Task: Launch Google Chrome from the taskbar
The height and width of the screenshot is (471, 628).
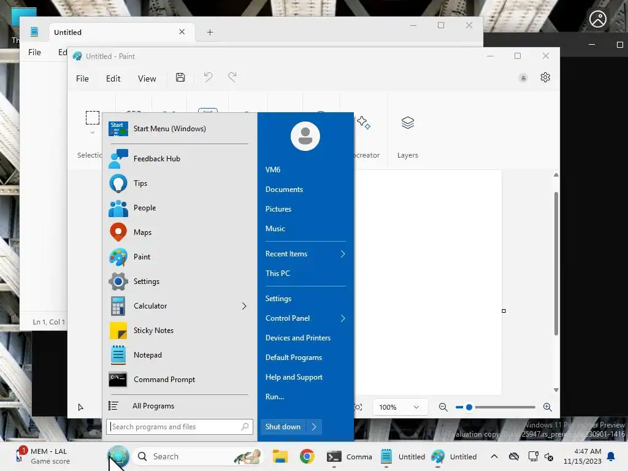Action: (307, 456)
